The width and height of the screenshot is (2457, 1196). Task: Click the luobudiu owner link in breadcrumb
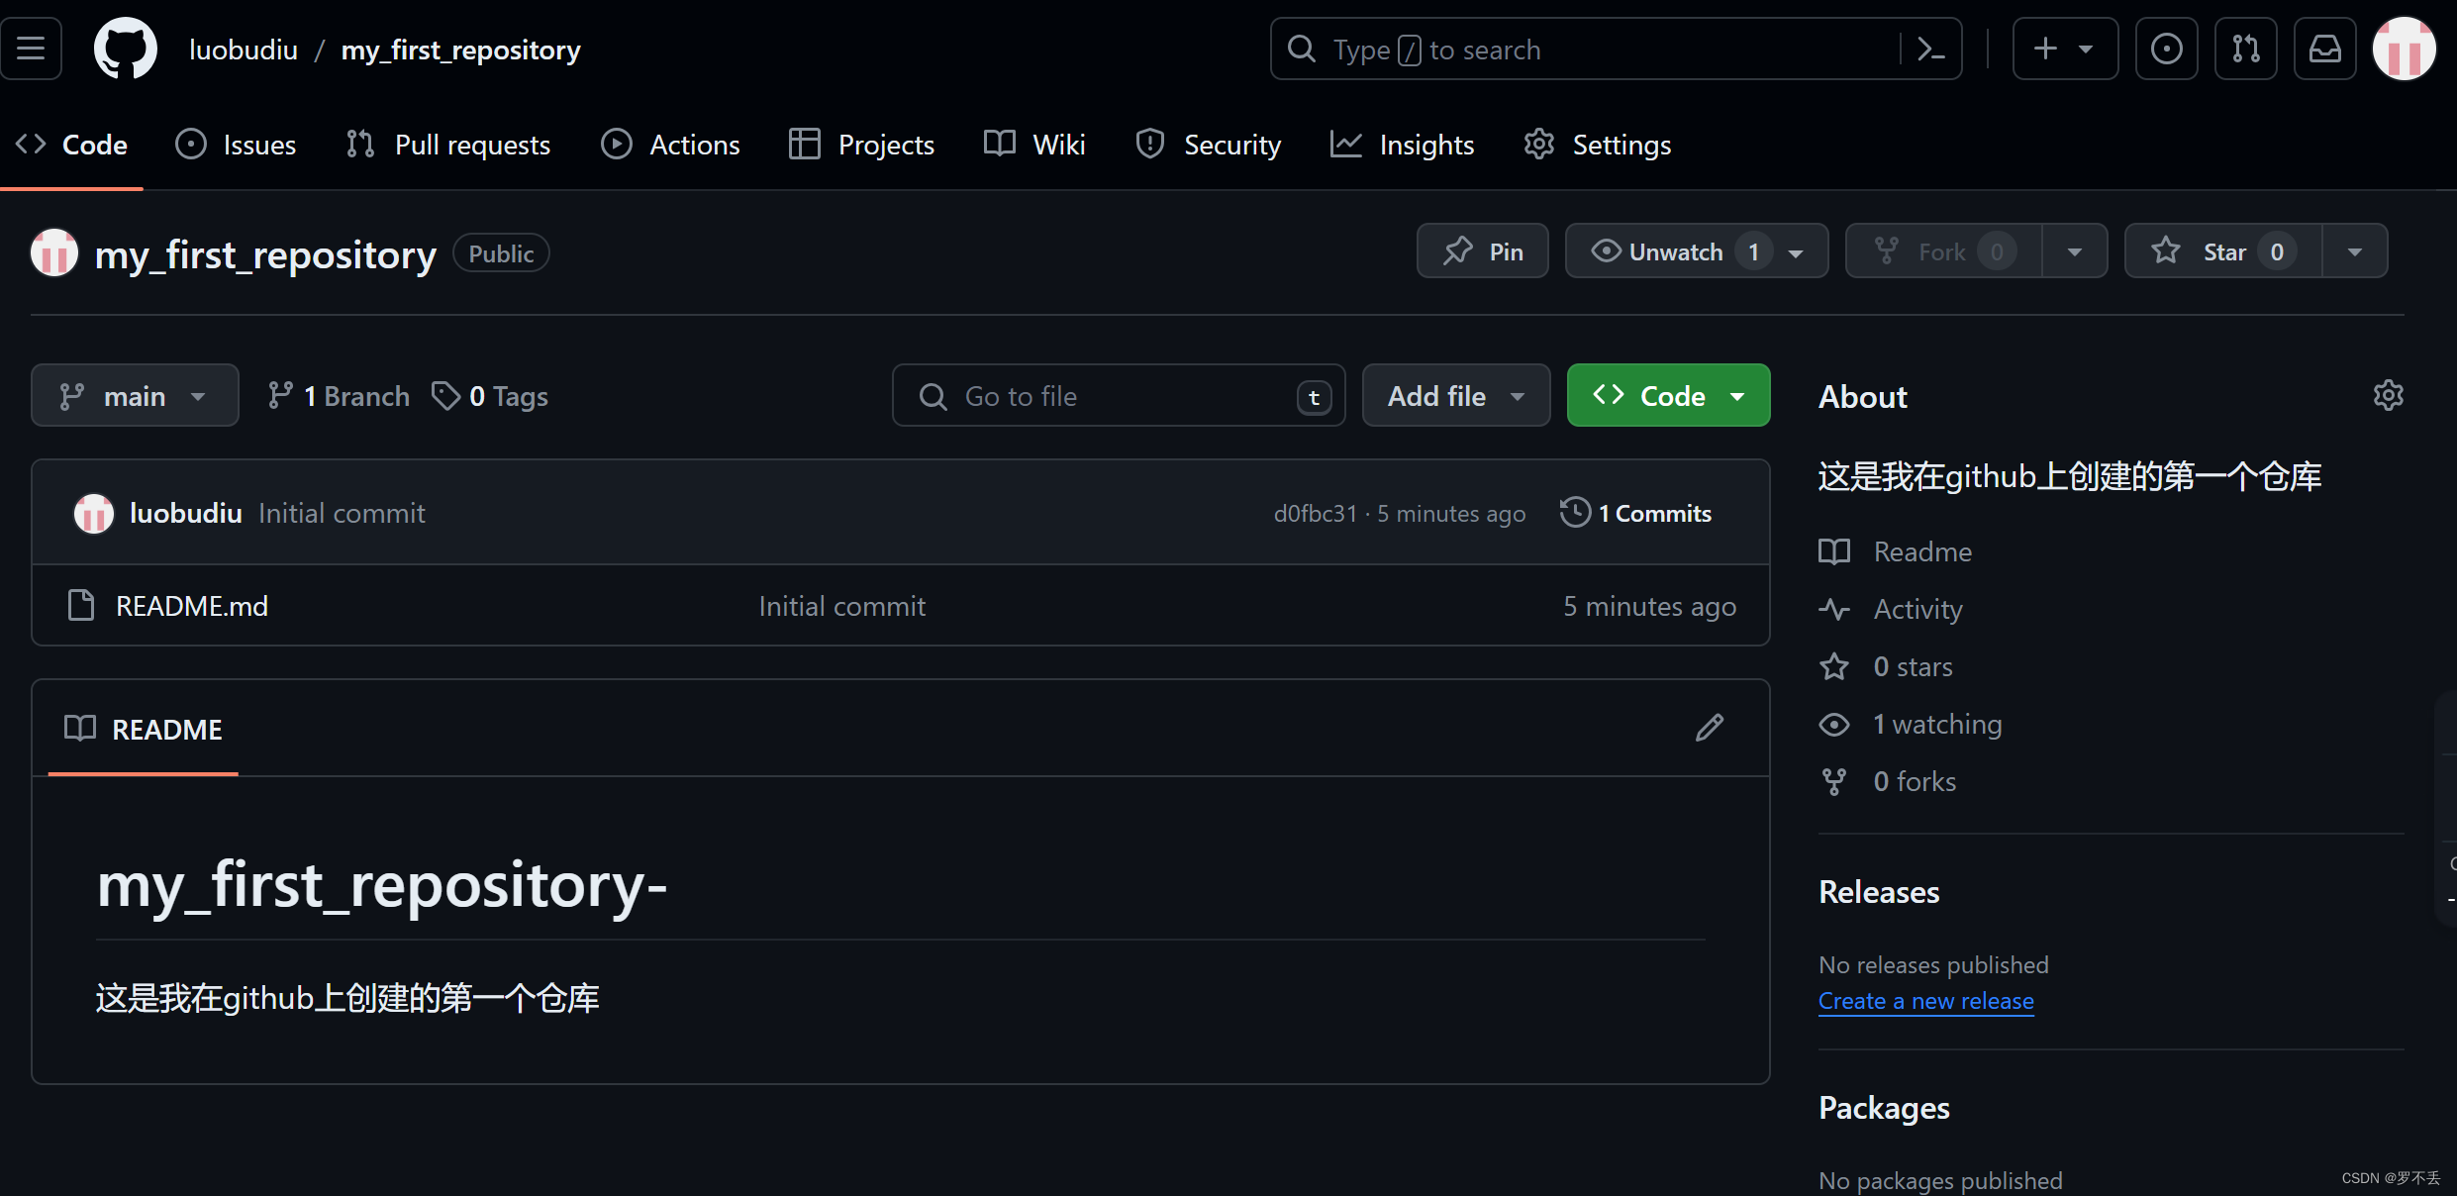[x=244, y=50]
